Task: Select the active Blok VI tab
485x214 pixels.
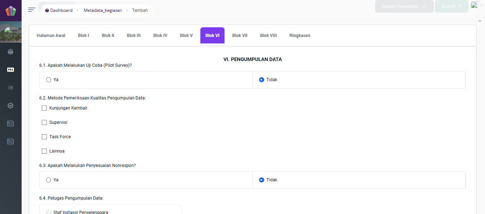Action: tap(212, 36)
